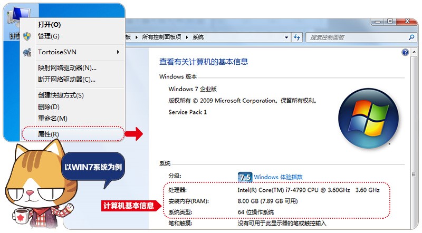Click the 分级: label
This screenshot has height=233, width=422.
tap(175, 176)
